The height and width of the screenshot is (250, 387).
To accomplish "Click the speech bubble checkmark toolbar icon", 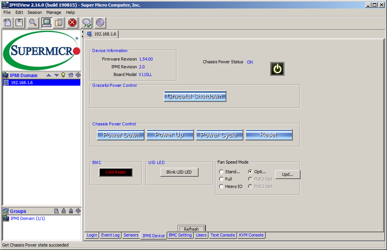I will click(x=87, y=23).
